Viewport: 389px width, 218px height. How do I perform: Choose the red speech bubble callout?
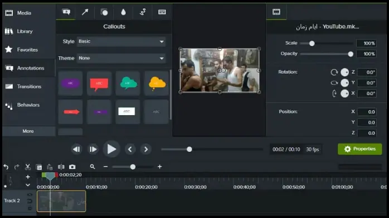(99, 83)
